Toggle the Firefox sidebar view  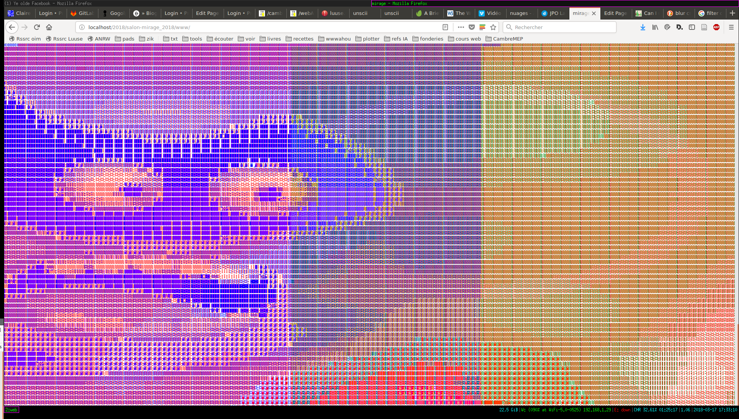click(692, 27)
